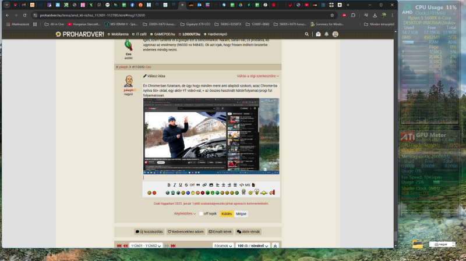The image size is (466, 261).
Task: Go to the previous page with the red rewind arrow
Action: [125, 245]
